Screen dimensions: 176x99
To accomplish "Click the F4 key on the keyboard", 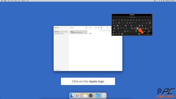I will tap(125, 20).
